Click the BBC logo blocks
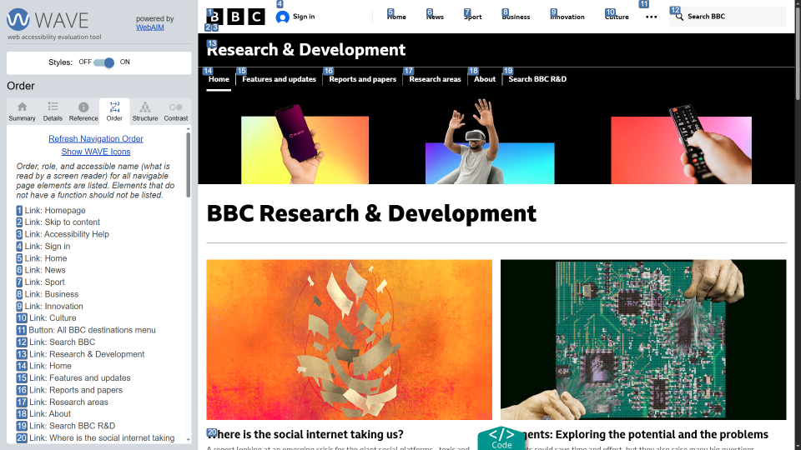The image size is (801, 450). [235, 17]
